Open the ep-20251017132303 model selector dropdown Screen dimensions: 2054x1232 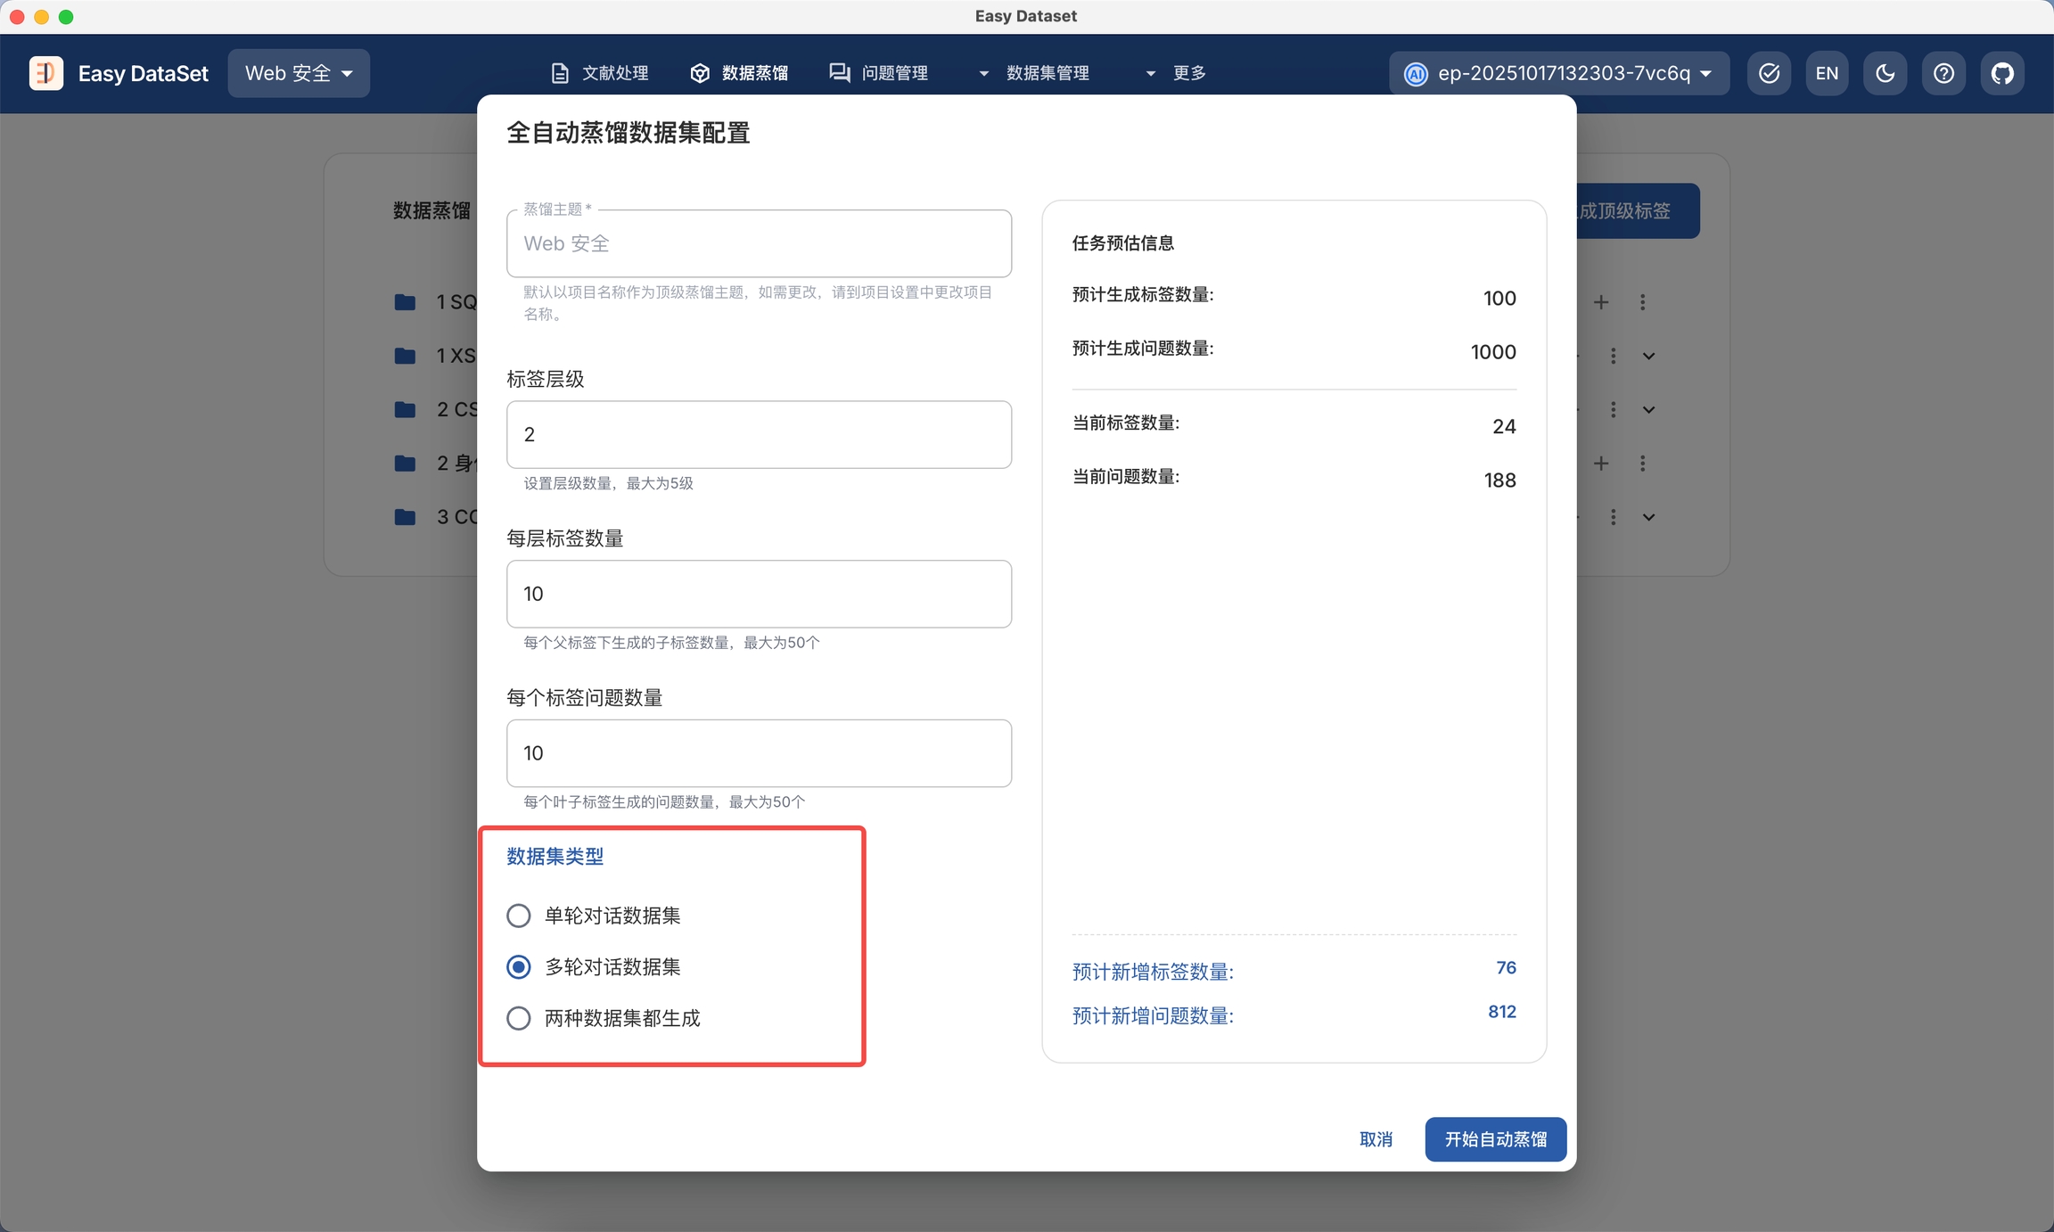click(1558, 73)
